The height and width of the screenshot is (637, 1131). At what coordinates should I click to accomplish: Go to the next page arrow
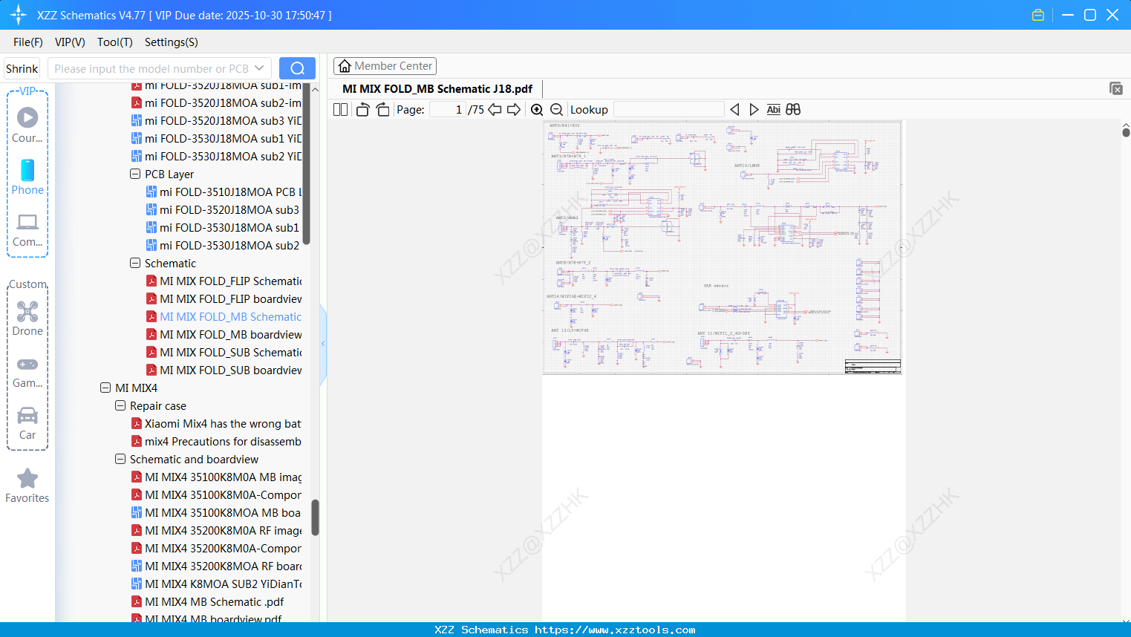[514, 110]
